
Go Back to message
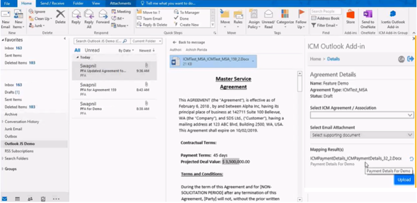(x=189, y=42)
